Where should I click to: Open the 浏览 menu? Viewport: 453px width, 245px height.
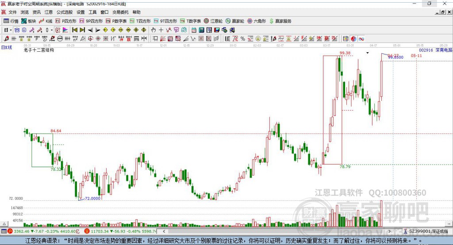click(x=25, y=12)
